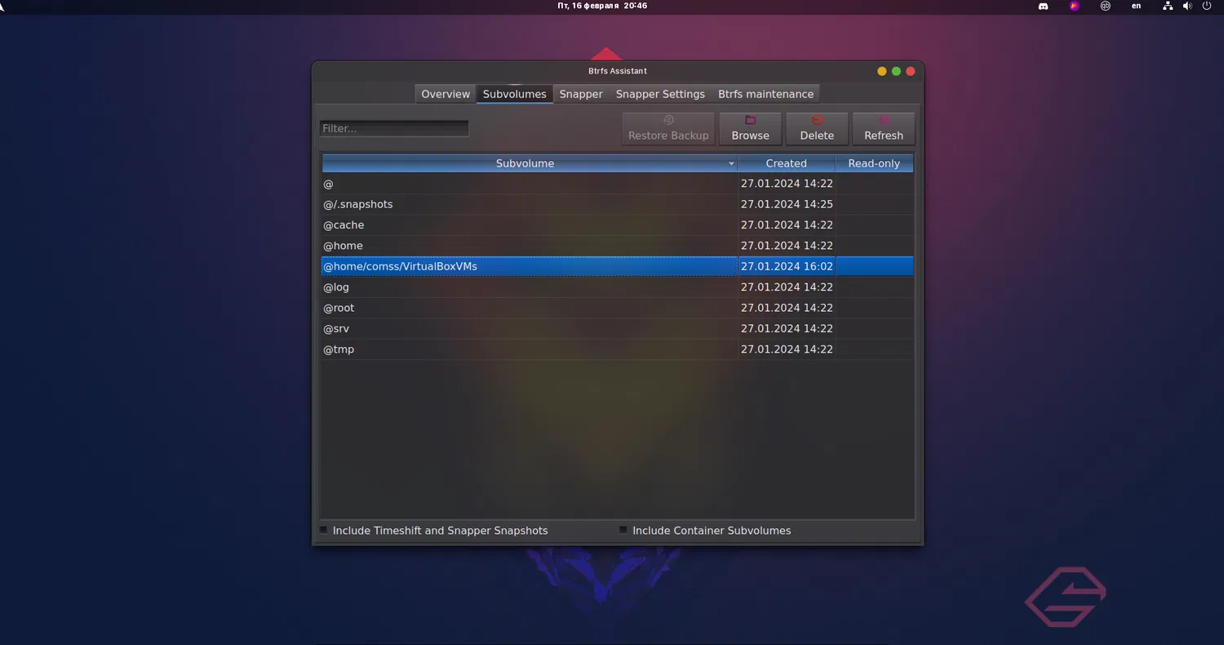The height and width of the screenshot is (645, 1224).
Task: Click the created date of @tmp
Action: [787, 349]
